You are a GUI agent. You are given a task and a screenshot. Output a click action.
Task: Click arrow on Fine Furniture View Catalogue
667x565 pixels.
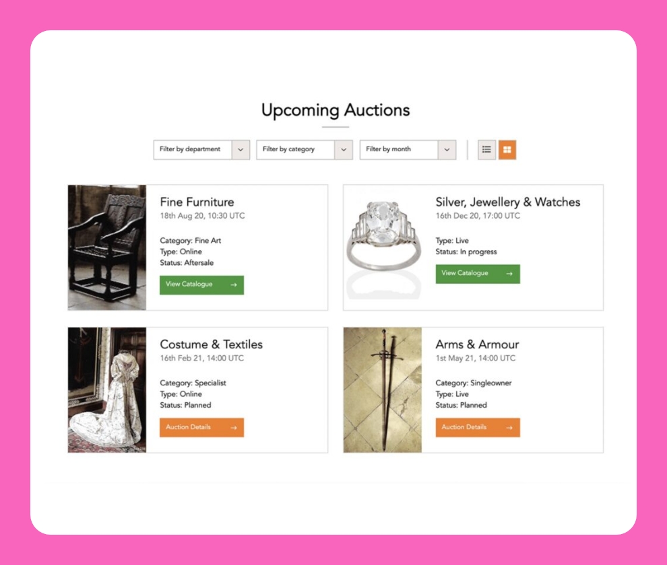pyautogui.click(x=234, y=285)
